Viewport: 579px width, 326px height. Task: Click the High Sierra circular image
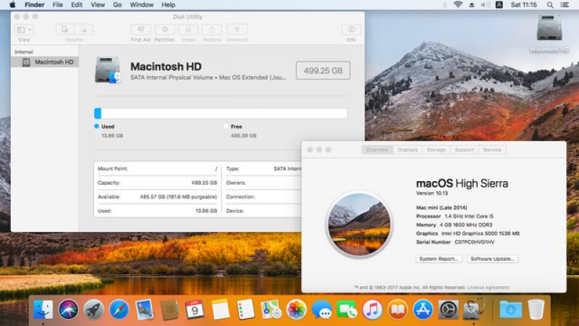[x=359, y=225]
